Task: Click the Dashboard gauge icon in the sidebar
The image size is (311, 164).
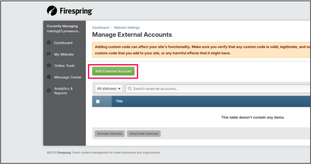Action: coord(49,43)
